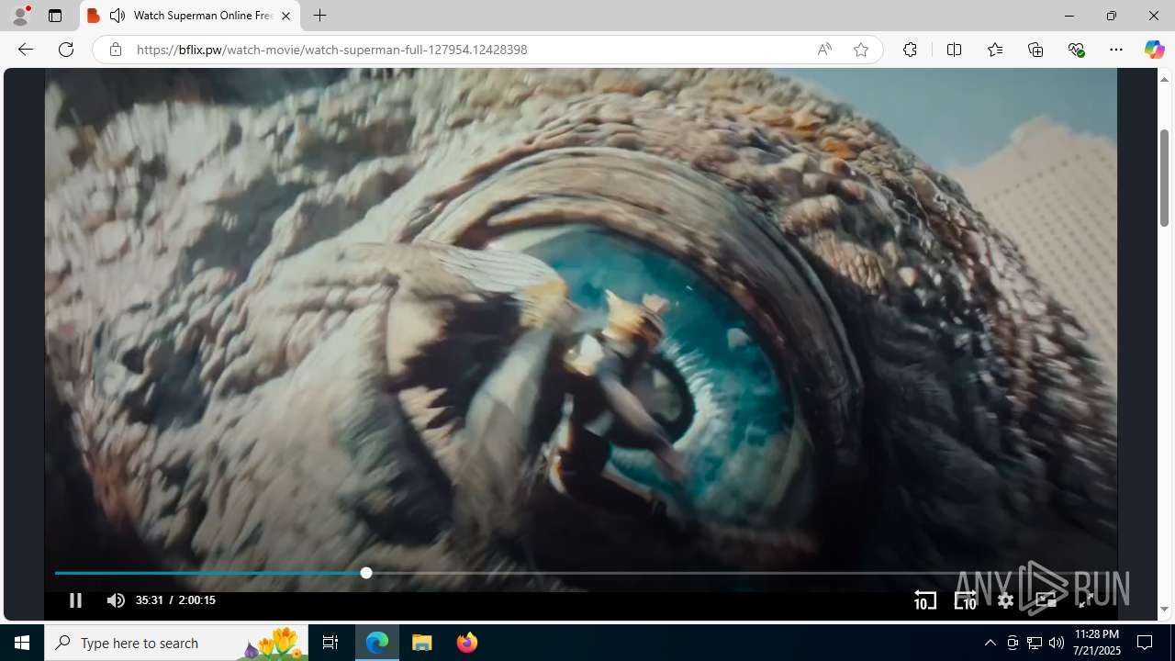This screenshot has width=1175, height=661.
Task: Focus the bflix.pw address bar
Action: [468, 50]
